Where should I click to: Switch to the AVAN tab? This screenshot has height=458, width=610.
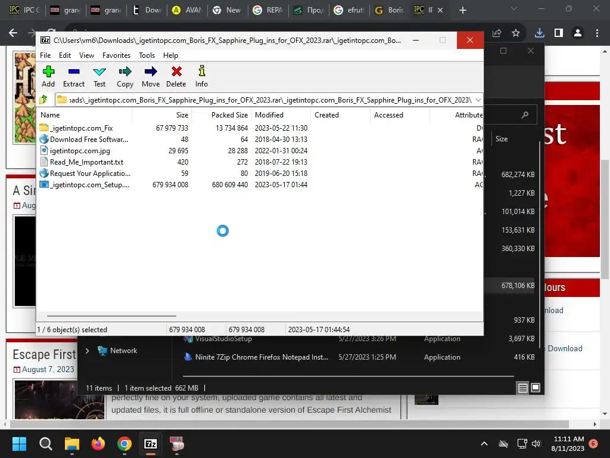tap(188, 10)
